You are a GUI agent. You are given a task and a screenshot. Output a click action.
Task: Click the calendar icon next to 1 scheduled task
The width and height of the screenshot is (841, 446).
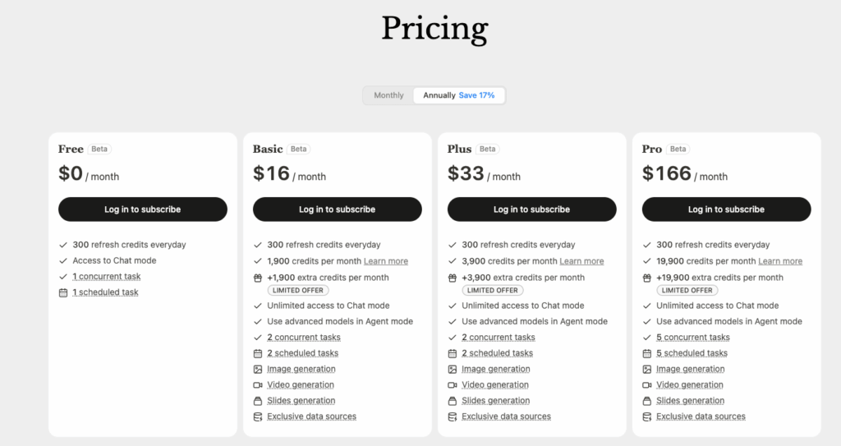coord(63,292)
